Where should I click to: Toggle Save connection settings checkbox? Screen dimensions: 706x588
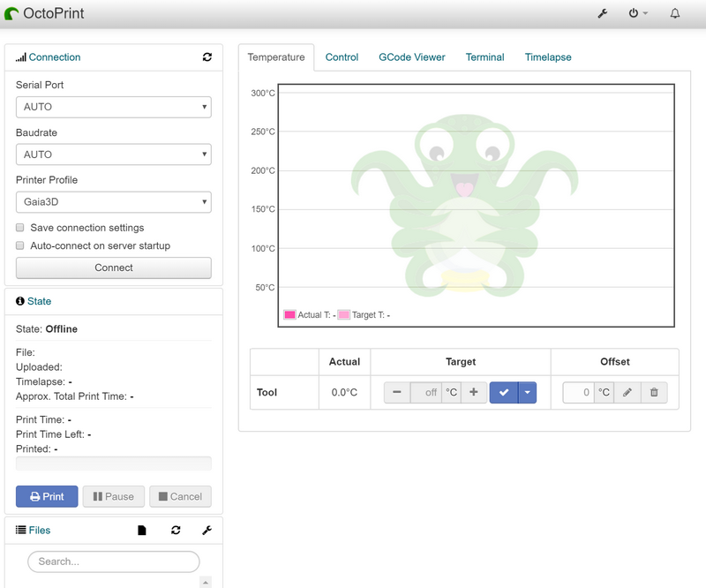(x=19, y=228)
